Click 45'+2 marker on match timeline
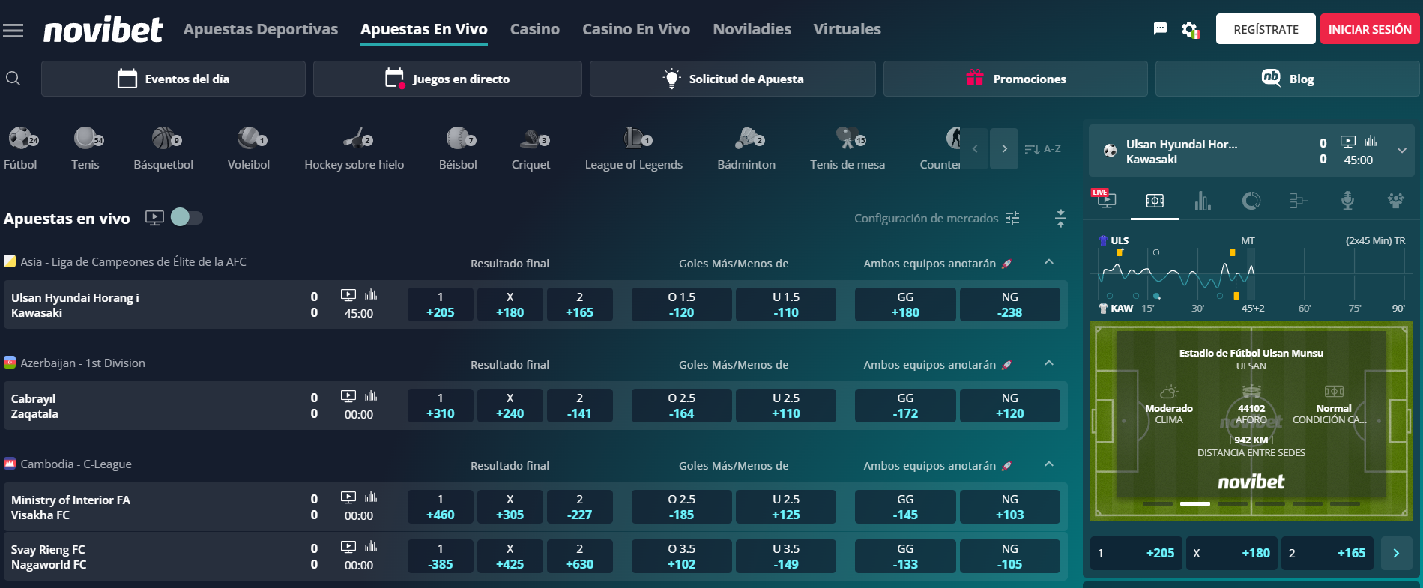Screen dimensions: 1423x588 (1253, 308)
